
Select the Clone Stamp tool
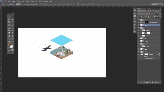point(9,28)
